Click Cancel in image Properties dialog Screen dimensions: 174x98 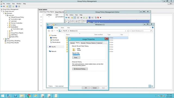tap(95, 88)
